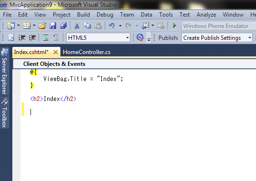Undo the last edit

point(112,26)
